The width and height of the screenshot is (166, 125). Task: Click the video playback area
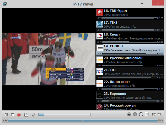[x=49, y=59]
